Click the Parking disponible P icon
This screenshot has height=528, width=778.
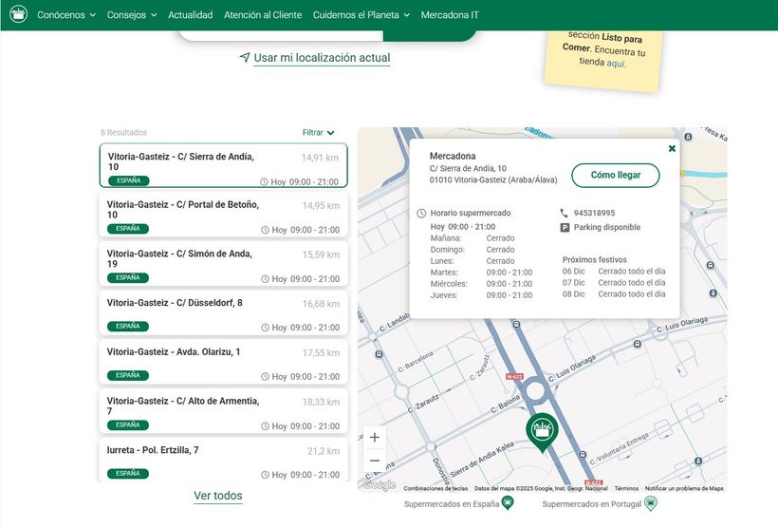[565, 228]
